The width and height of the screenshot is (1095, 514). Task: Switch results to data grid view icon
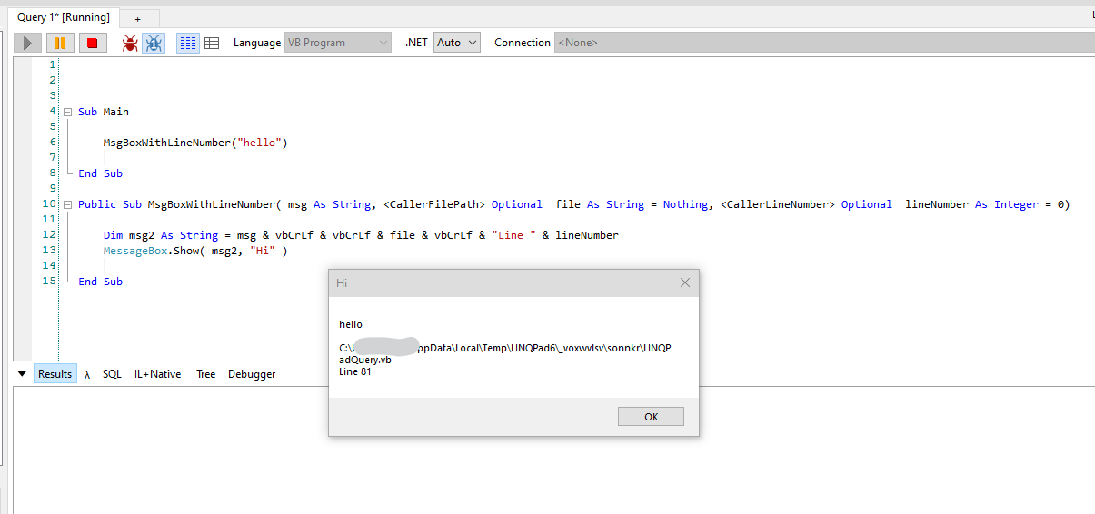click(212, 43)
